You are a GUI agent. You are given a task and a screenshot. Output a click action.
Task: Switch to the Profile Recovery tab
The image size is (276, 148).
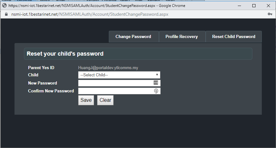point(182,37)
